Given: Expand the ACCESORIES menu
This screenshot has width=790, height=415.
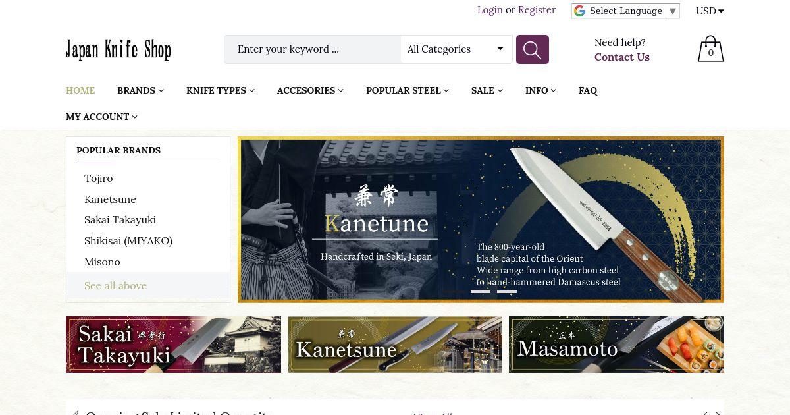Looking at the screenshot, I should [310, 90].
